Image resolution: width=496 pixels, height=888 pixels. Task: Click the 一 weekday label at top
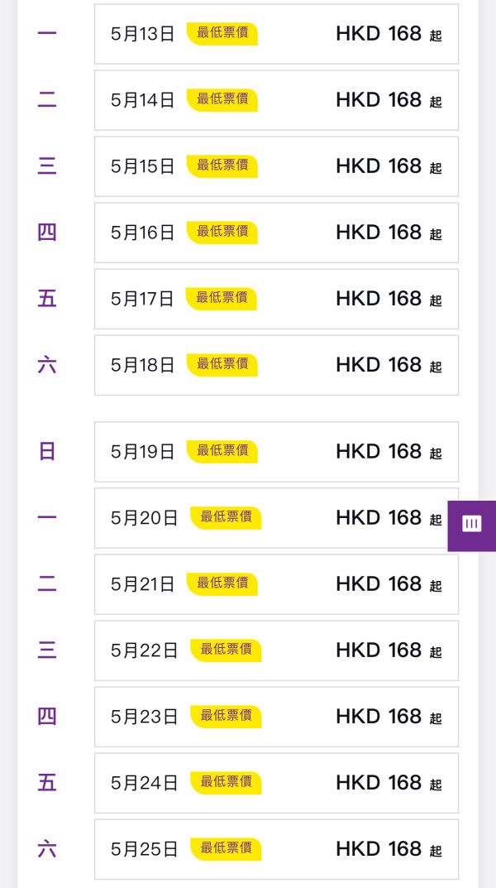pyautogui.click(x=46, y=34)
